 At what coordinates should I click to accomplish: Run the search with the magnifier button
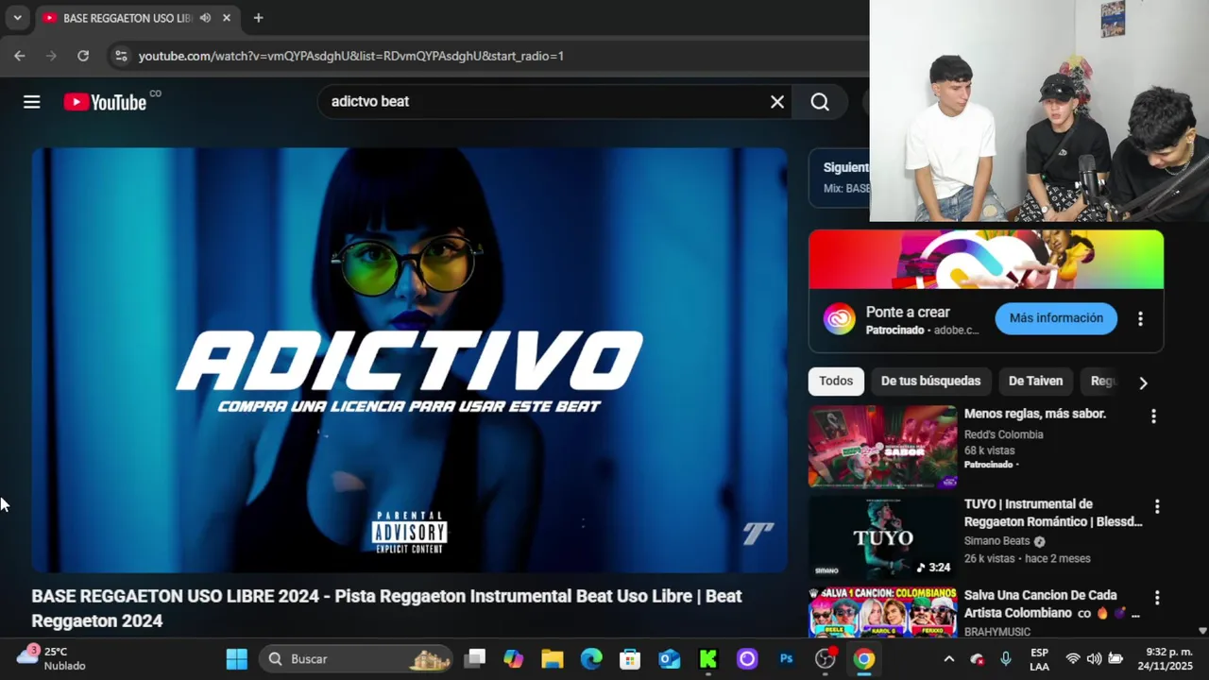pos(820,102)
